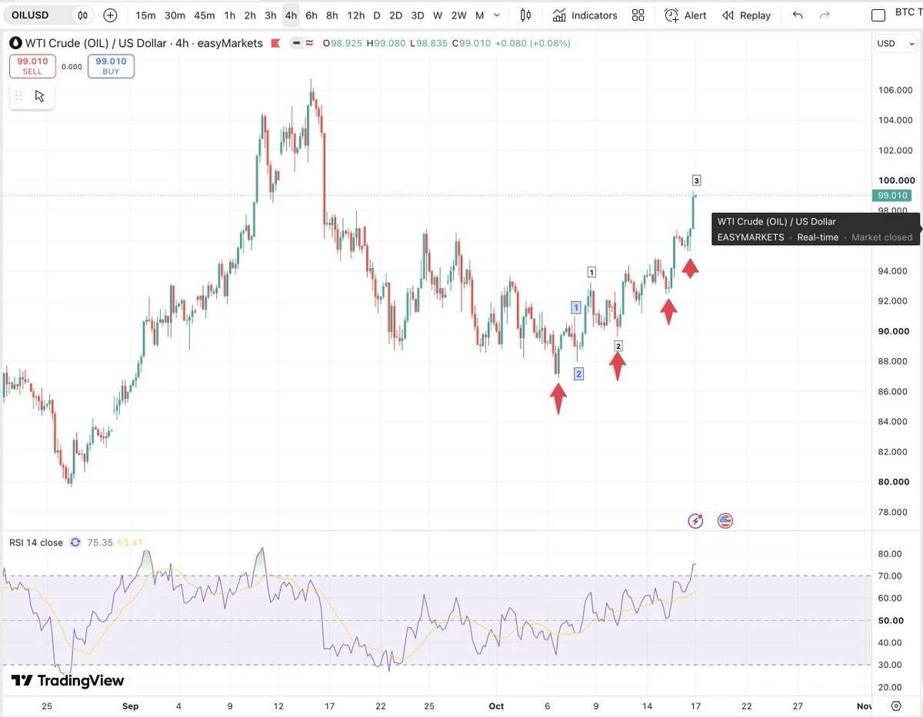This screenshot has width=923, height=717.
Task: Click the blue 99.010 BUY button
Action: 111,66
